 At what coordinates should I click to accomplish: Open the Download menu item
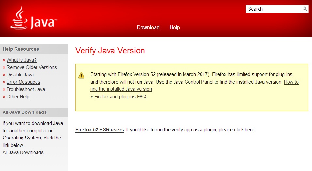(148, 27)
